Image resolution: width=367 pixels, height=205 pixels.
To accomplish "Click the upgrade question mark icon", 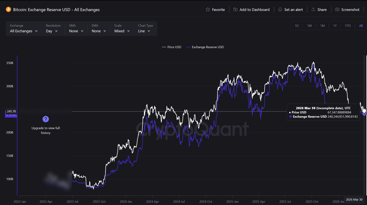I will (46, 119).
